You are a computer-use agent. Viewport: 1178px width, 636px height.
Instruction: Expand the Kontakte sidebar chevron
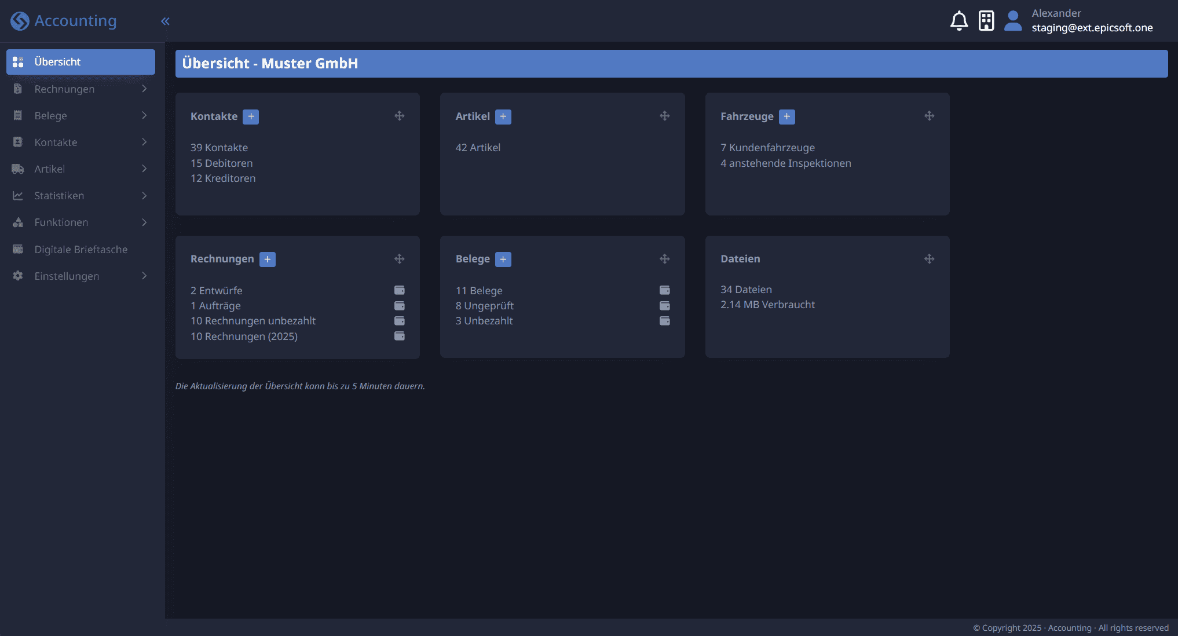pos(144,142)
